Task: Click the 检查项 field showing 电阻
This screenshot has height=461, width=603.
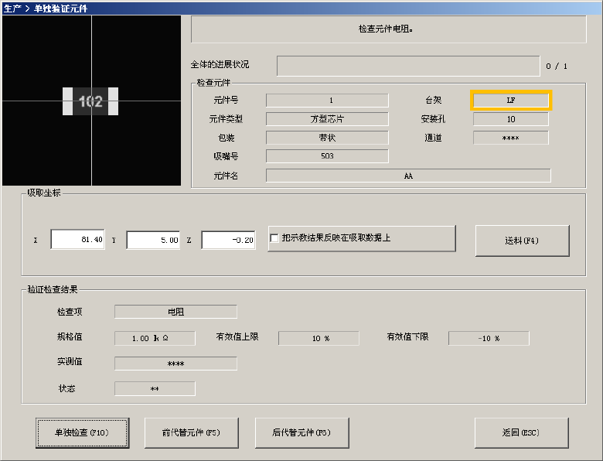Action: (175, 312)
